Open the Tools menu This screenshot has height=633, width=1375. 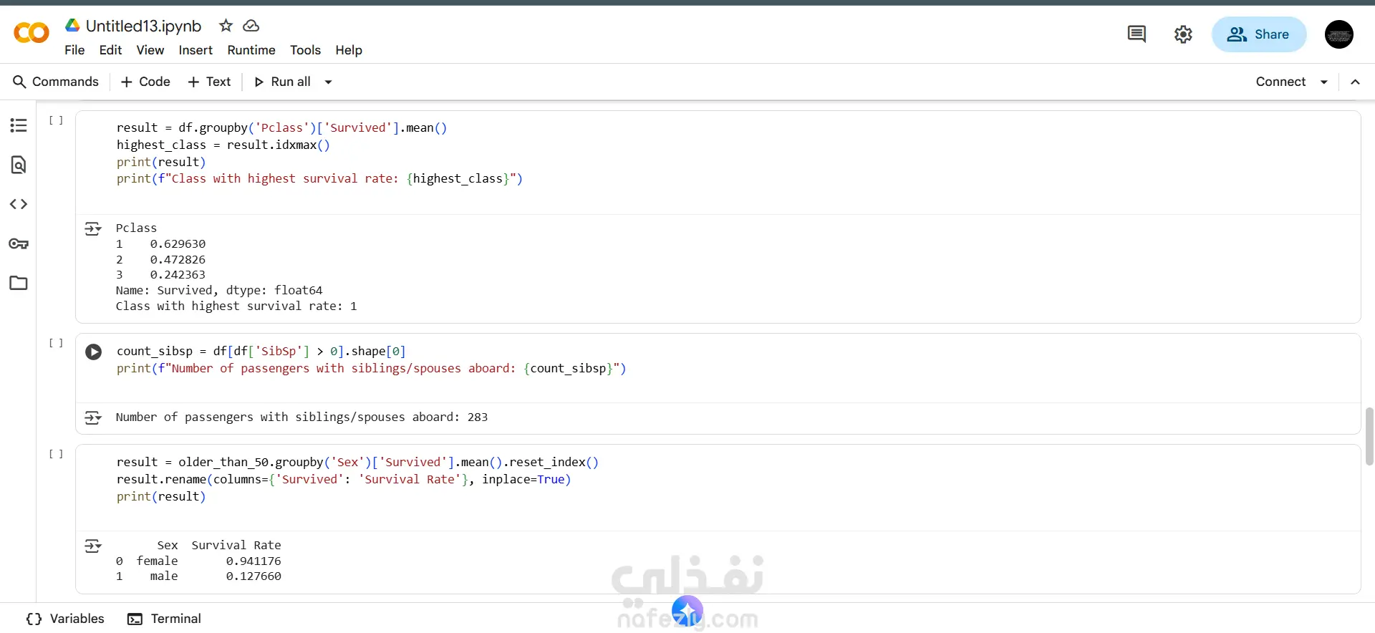(x=305, y=50)
